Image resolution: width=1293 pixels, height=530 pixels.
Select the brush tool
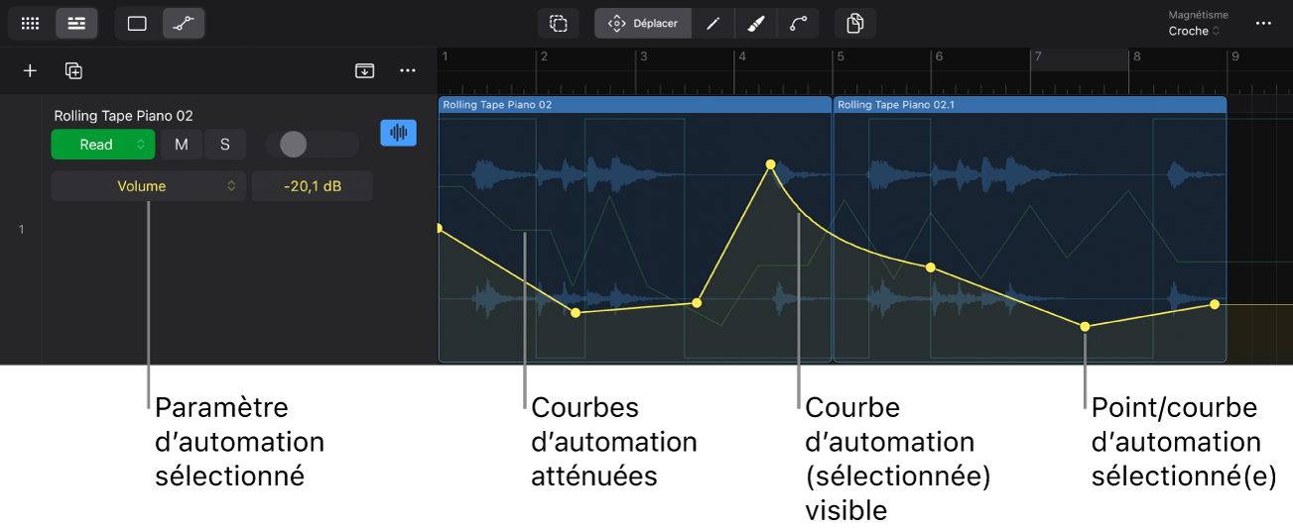(x=755, y=23)
